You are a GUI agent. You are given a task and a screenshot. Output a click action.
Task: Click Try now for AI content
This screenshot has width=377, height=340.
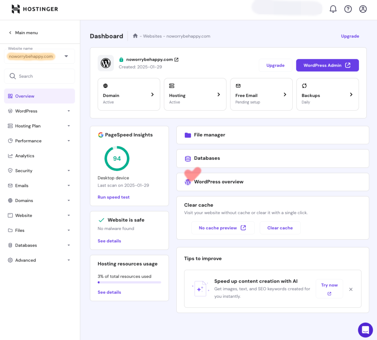click(329, 288)
